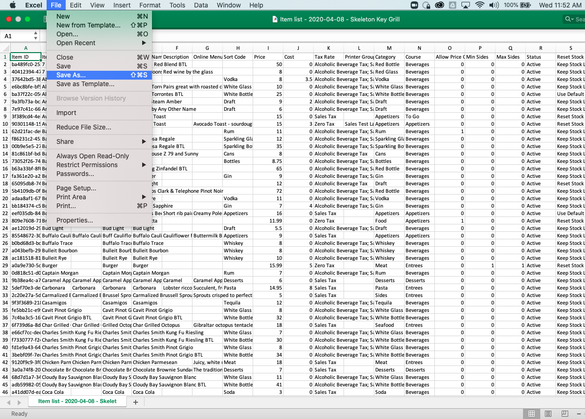Choose New from Template... menu item

[x=99, y=25]
